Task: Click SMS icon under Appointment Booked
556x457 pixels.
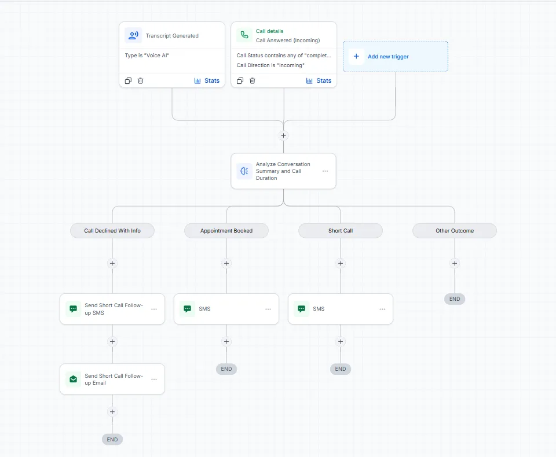Action: (188, 309)
